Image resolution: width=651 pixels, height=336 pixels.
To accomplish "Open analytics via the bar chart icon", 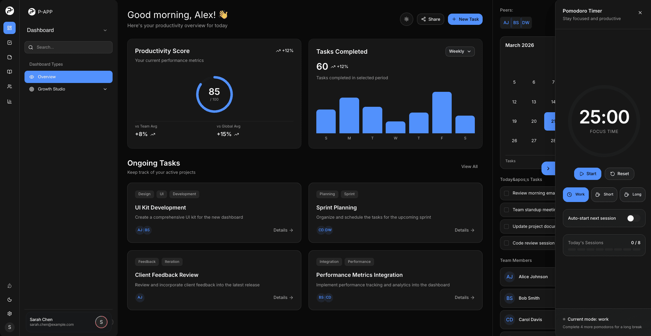I will point(10,101).
